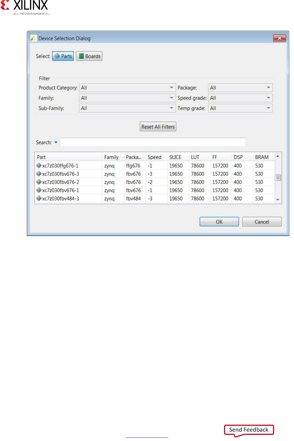Select the Parts toggle button

[63, 56]
